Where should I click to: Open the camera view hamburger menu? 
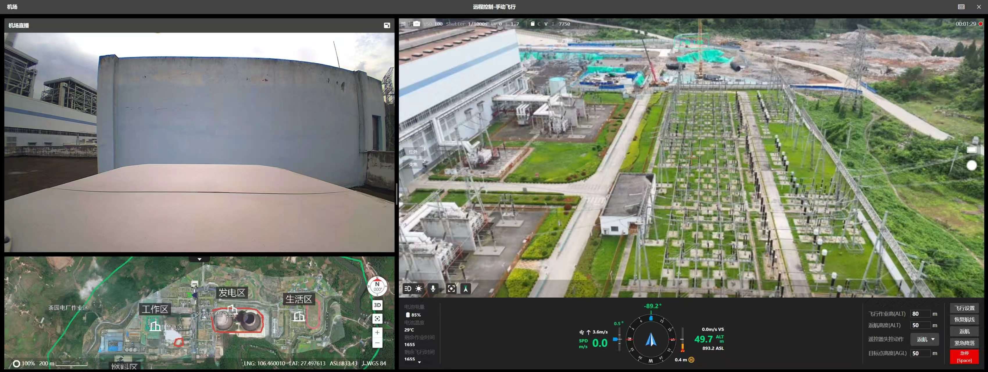(x=403, y=24)
